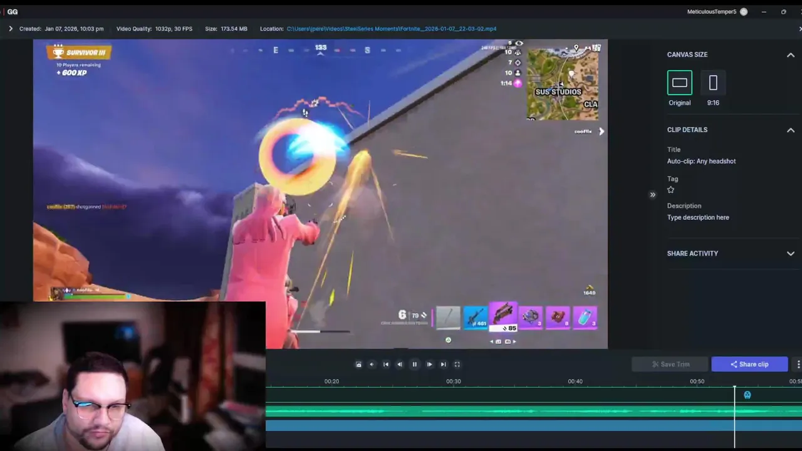Viewport: 802px width, 451px height.
Task: Click the GG app logo
Action: click(12, 12)
